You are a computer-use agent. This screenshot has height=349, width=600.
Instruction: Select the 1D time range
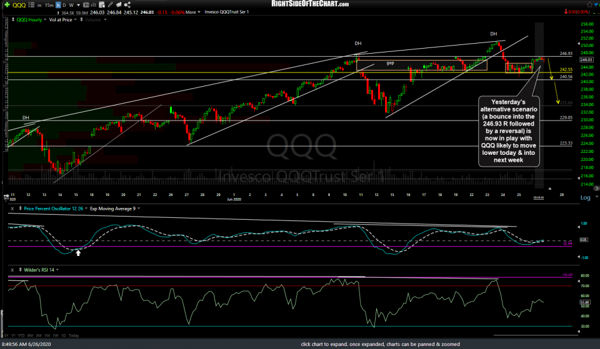tap(64, 336)
